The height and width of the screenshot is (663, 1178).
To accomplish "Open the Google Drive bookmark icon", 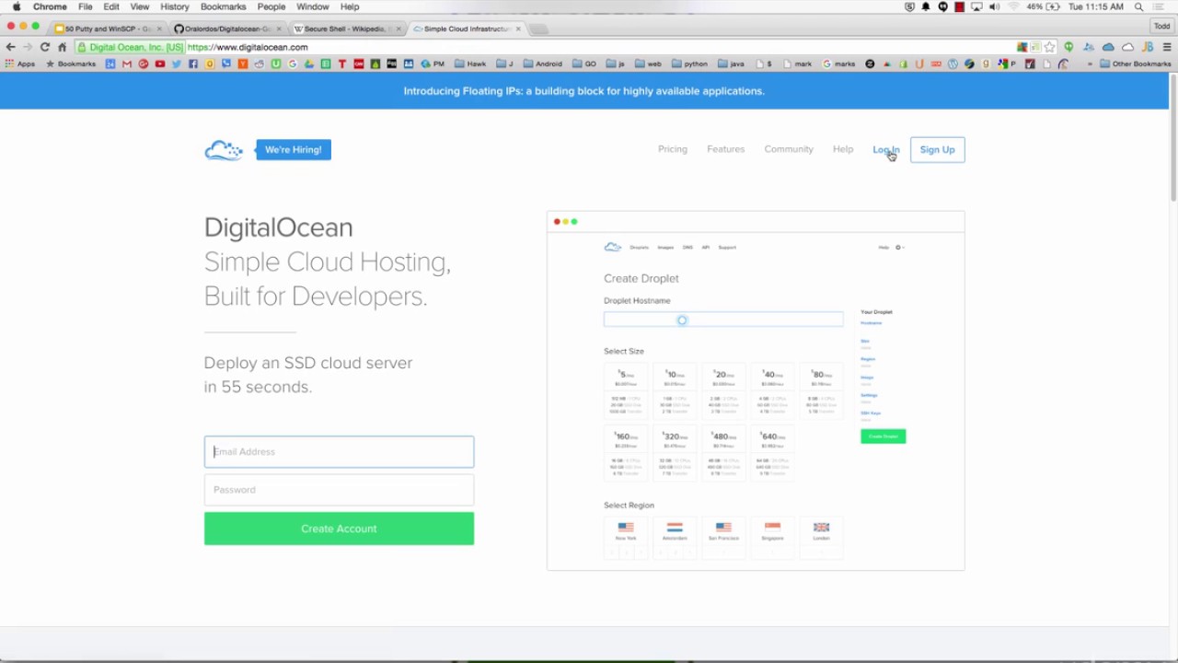I will 309,64.
